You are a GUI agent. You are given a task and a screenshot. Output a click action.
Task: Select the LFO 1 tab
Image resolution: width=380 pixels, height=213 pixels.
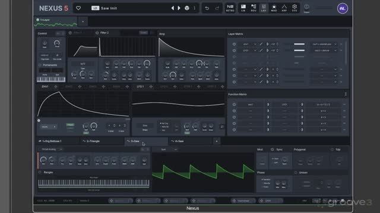point(140,87)
